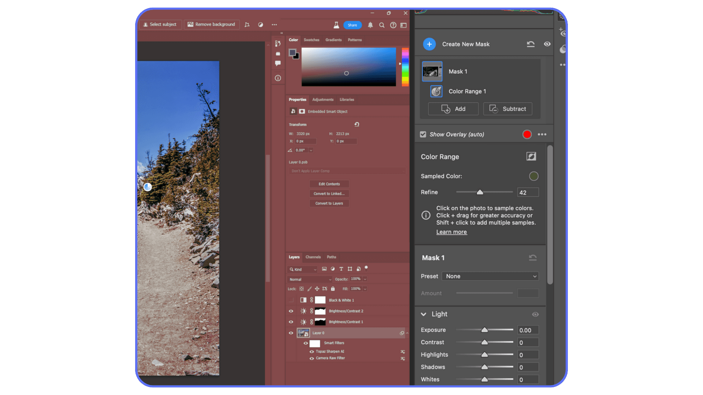Open the info panel icon on left strip
The height and width of the screenshot is (395, 703).
click(278, 78)
